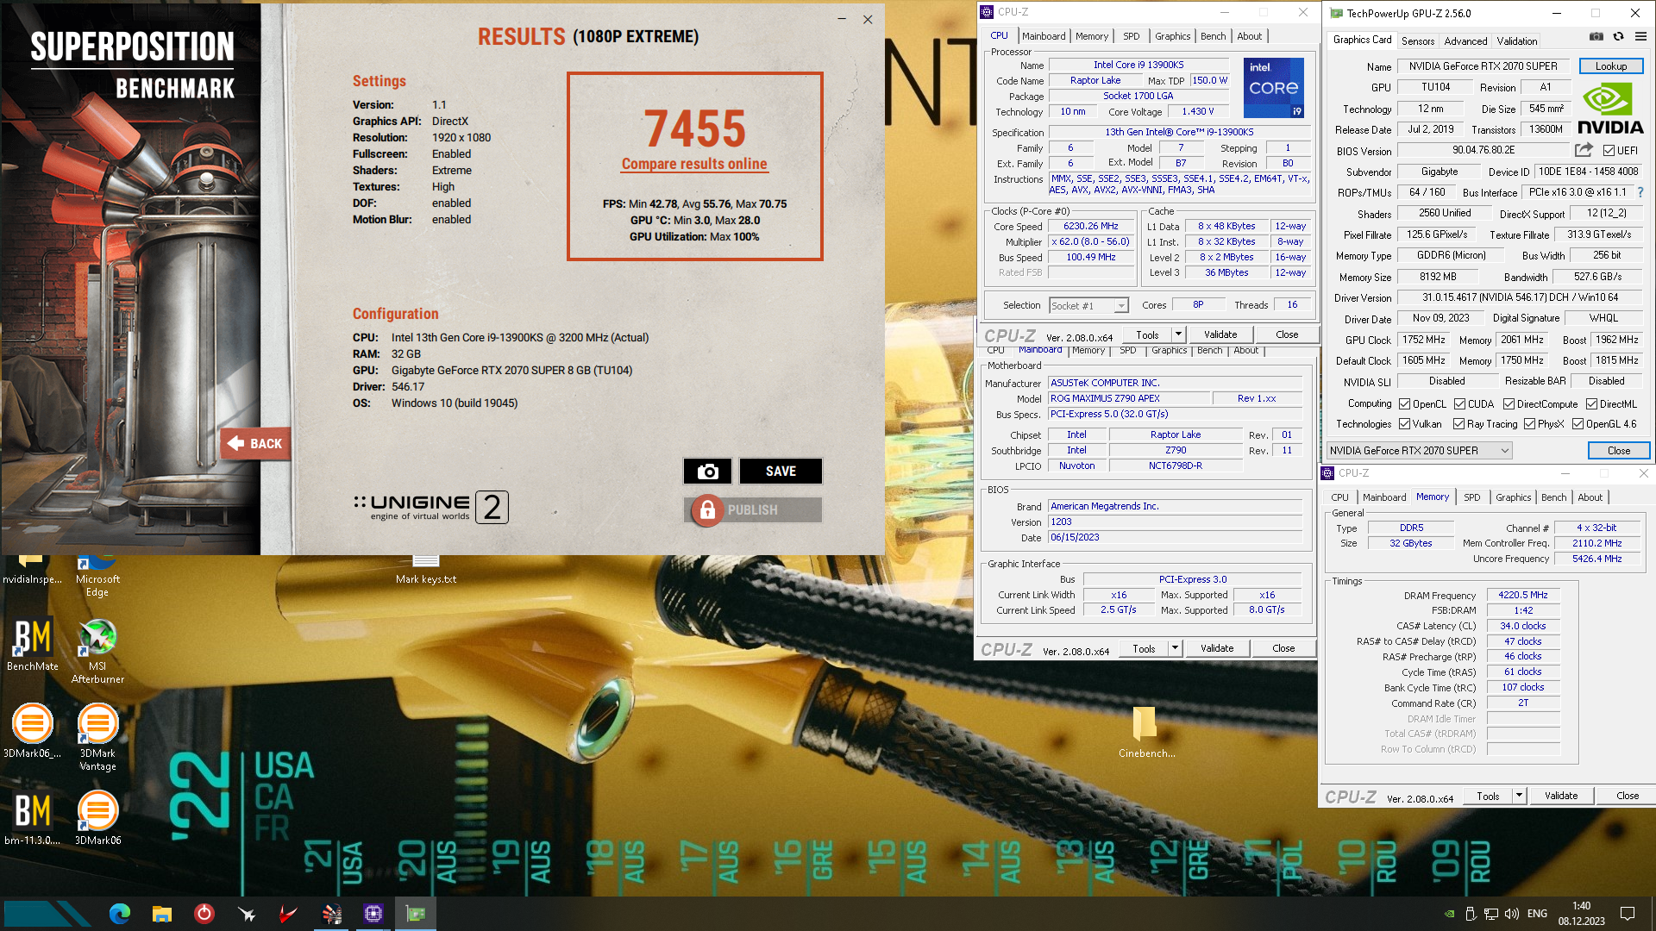Viewport: 1656px width, 931px height.
Task: Click the volume icon in system tray
Action: pos(1512,914)
